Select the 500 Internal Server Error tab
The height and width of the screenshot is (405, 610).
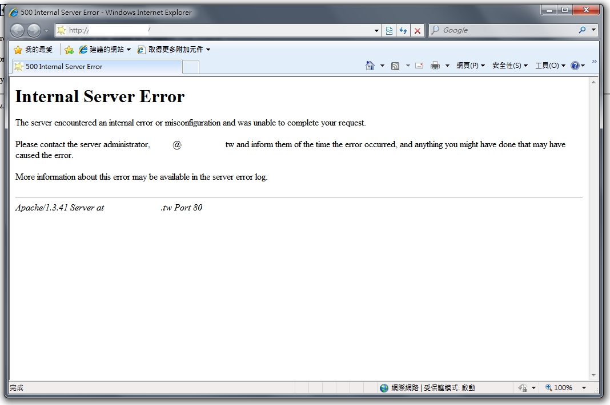point(97,67)
